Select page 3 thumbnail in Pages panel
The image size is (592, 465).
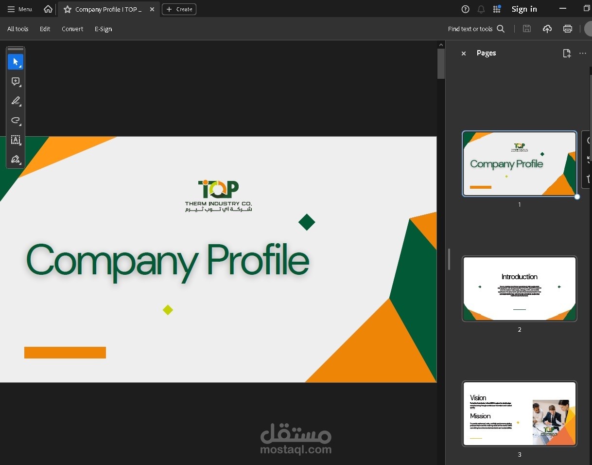click(x=520, y=413)
